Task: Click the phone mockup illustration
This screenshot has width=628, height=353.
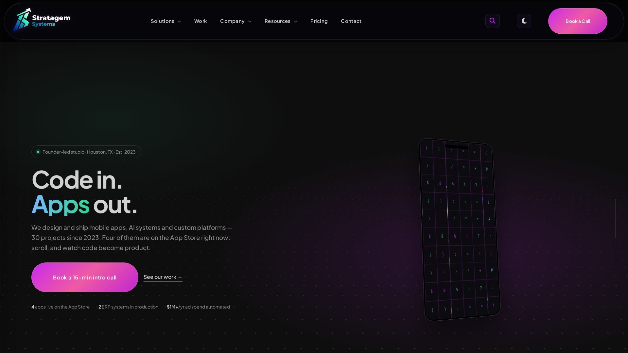Action: [x=460, y=229]
